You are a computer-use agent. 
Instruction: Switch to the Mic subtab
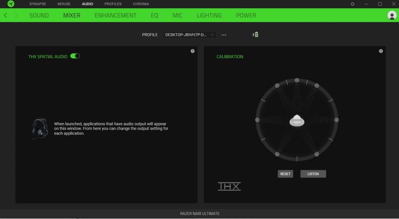tap(178, 15)
